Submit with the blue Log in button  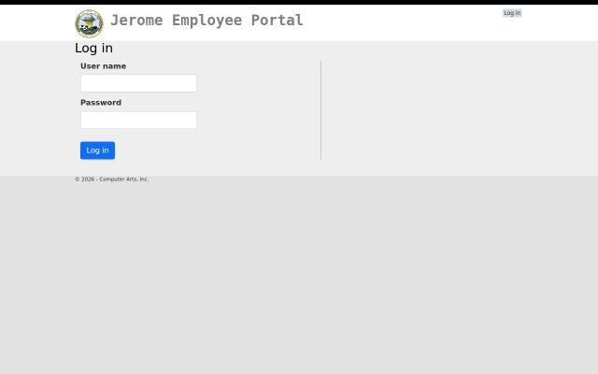tap(97, 151)
